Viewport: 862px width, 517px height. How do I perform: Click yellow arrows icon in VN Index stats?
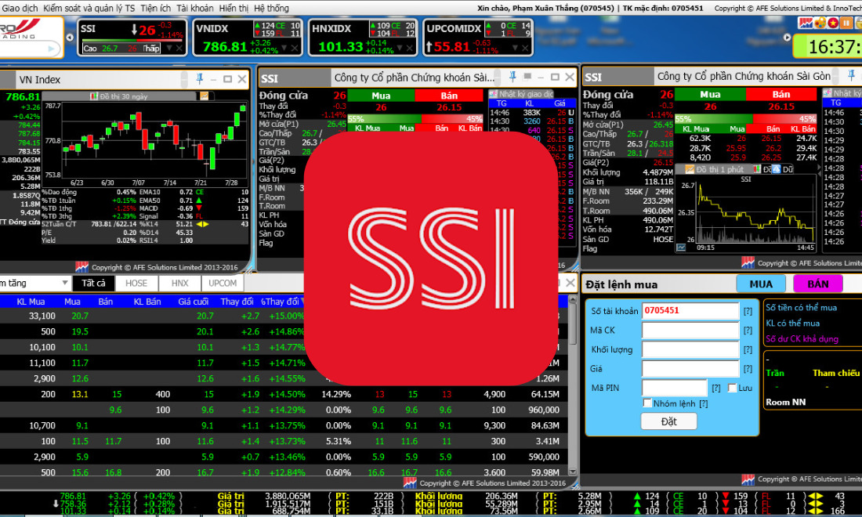point(202,224)
